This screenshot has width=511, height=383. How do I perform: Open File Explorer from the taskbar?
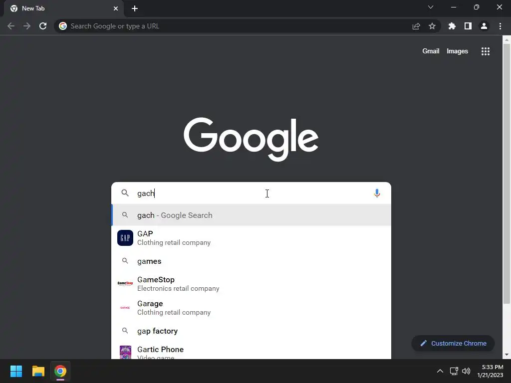(x=38, y=371)
